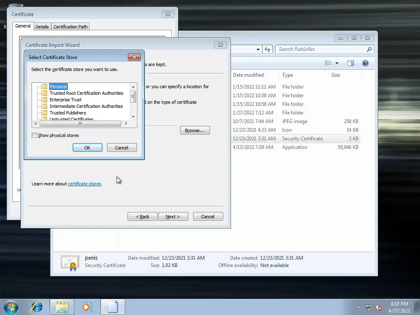Screen dimensions: 420x315
Task: Open the view options dropdown arrow
Action: [x=337, y=63]
